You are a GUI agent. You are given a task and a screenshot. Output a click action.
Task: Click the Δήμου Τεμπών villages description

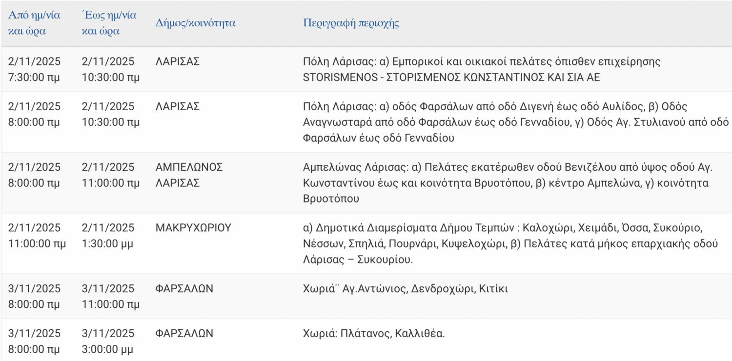pos(509,243)
